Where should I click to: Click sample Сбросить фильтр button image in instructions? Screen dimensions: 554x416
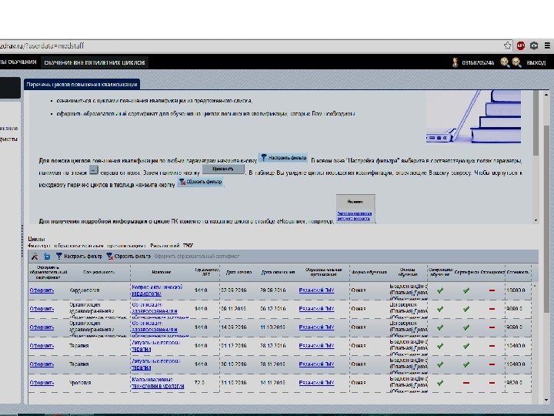click(x=200, y=182)
